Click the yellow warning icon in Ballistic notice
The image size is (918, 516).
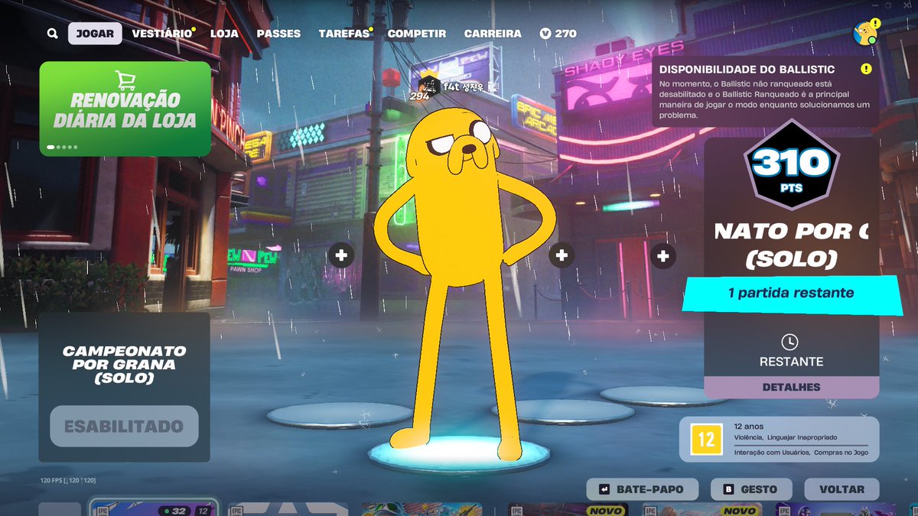point(865,69)
